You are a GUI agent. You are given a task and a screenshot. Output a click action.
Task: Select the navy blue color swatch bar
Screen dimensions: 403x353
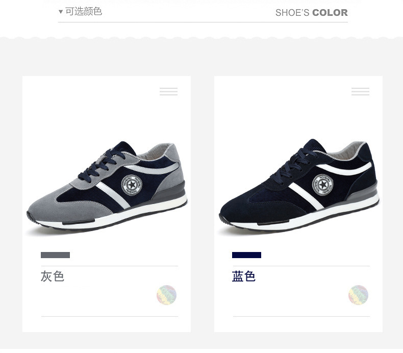[x=246, y=255]
